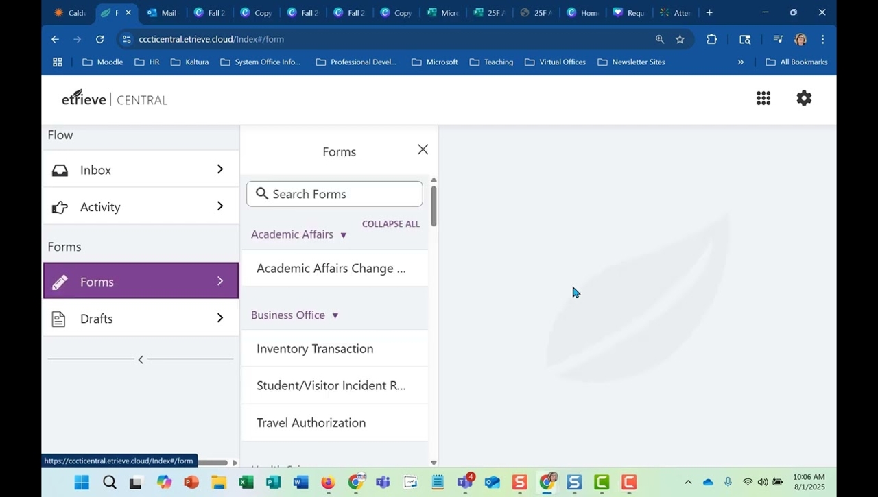Expand the Inbox chevron
878x497 pixels.
220,169
